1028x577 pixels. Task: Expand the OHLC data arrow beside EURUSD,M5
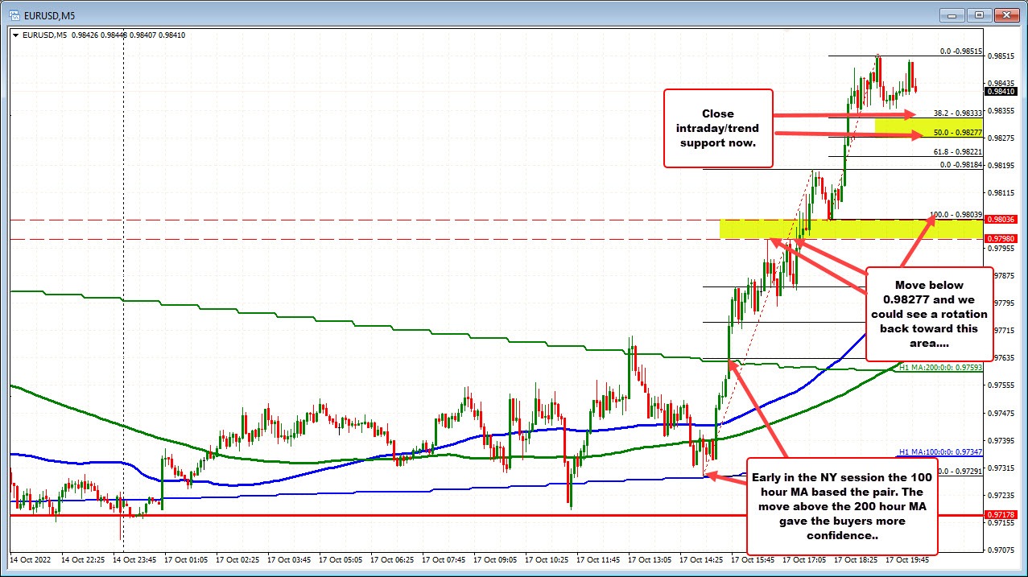tap(15, 35)
